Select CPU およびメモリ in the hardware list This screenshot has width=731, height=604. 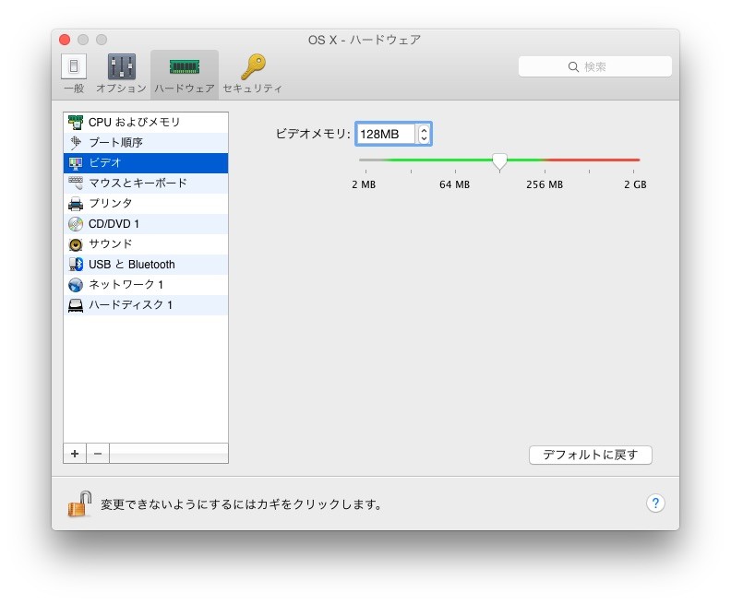point(146,122)
